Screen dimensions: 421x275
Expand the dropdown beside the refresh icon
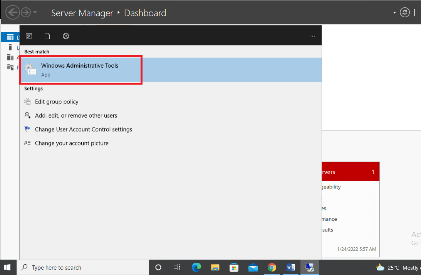tap(394, 12)
